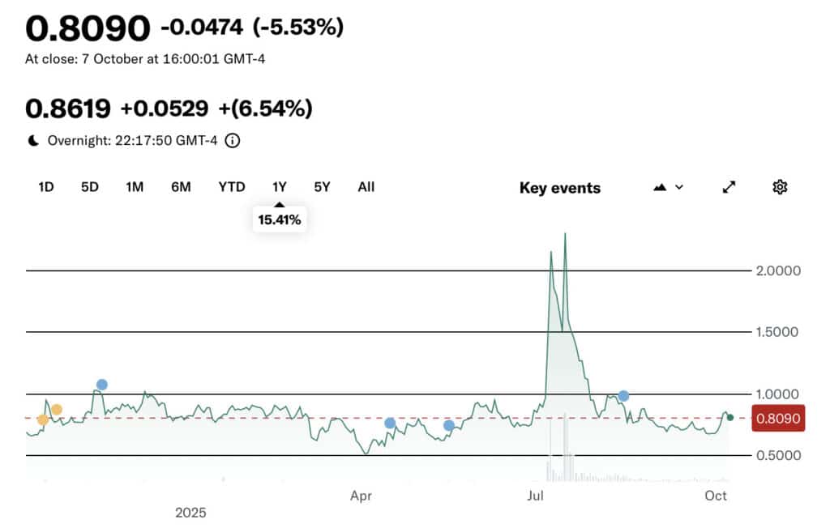The height and width of the screenshot is (528, 830).
Task: Click the info icon beside Overnight time
Action: tap(232, 140)
